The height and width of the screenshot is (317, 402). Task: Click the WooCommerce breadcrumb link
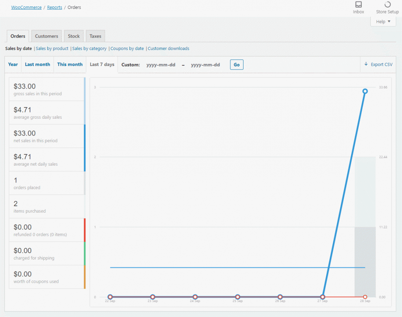pyautogui.click(x=26, y=7)
